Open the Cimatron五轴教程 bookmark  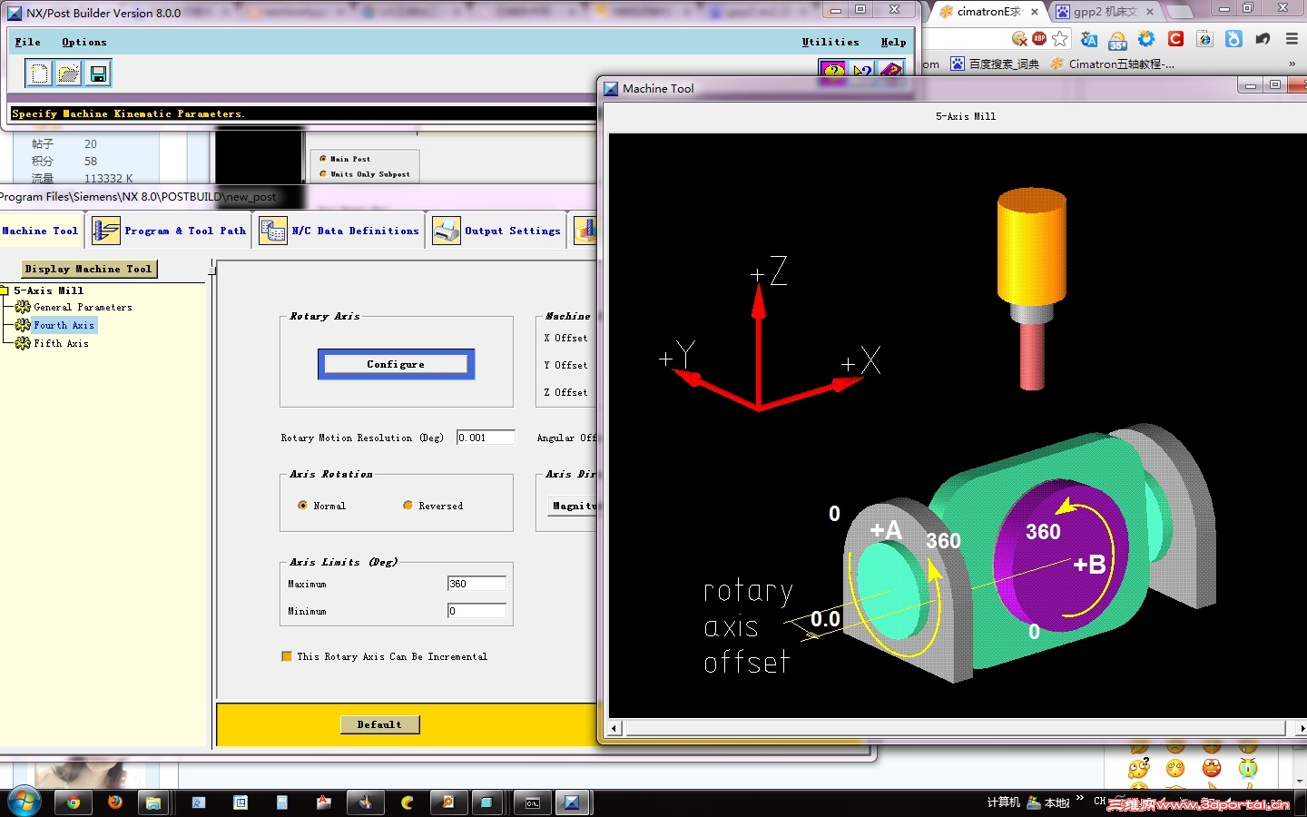pos(1113,64)
